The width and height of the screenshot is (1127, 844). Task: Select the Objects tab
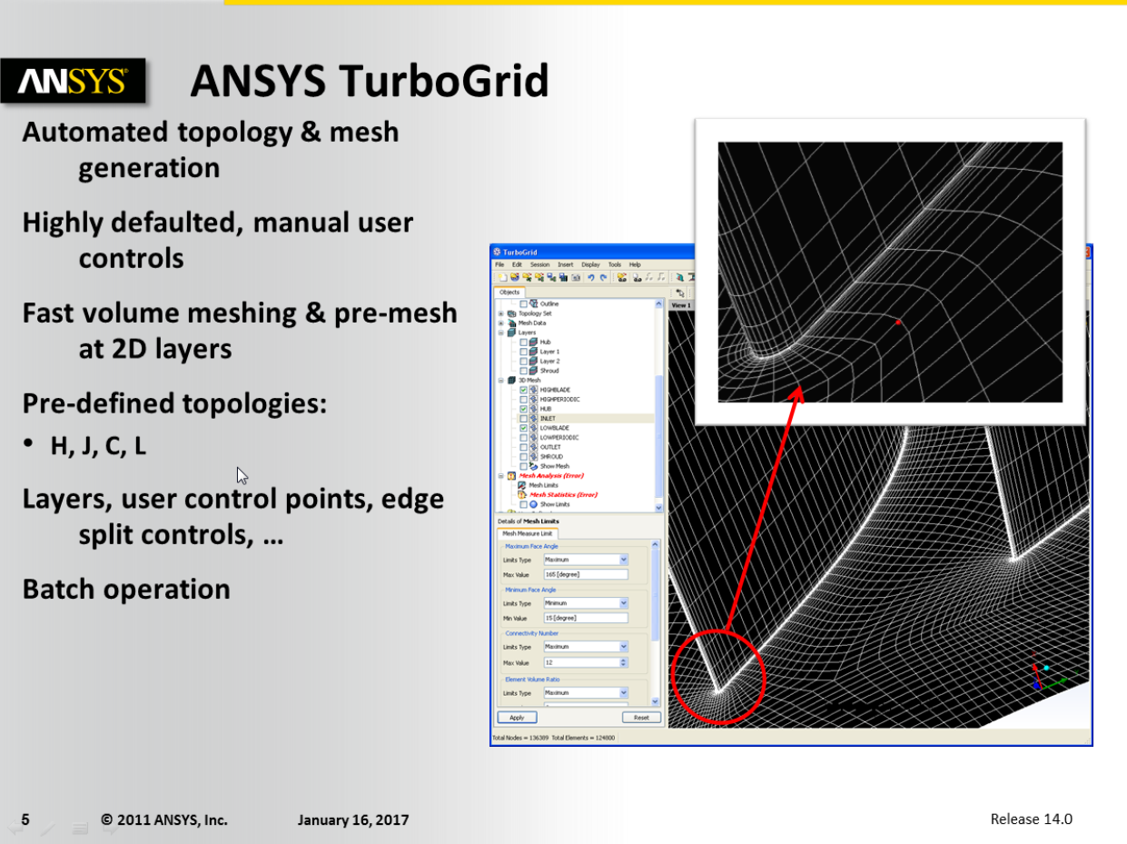pos(509,293)
